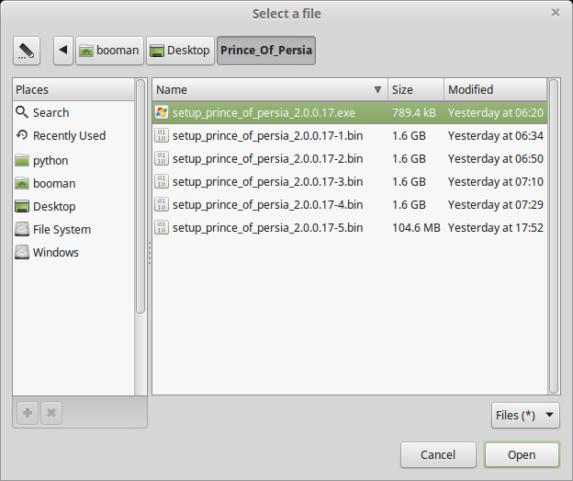Click the Recently Used clock icon
573x481 pixels.
click(22, 135)
